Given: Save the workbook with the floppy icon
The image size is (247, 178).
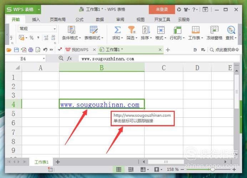Looking at the screenshot, I should click(x=16, y=50).
